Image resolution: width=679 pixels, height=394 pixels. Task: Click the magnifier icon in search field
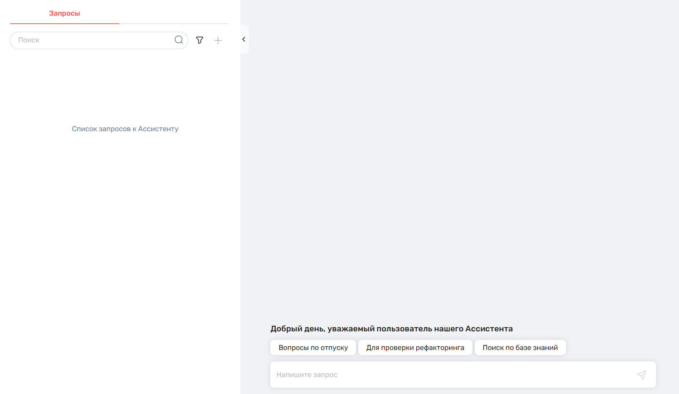[x=179, y=40]
